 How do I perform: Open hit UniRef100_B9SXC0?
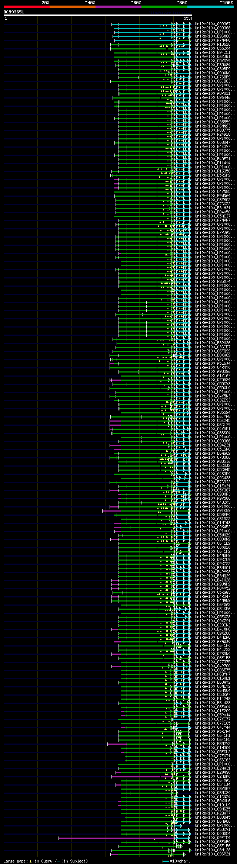[213, 36]
